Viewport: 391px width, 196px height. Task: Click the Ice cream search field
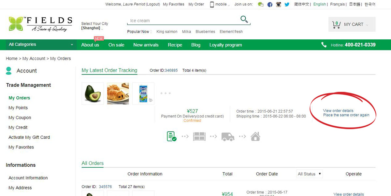coord(182,21)
